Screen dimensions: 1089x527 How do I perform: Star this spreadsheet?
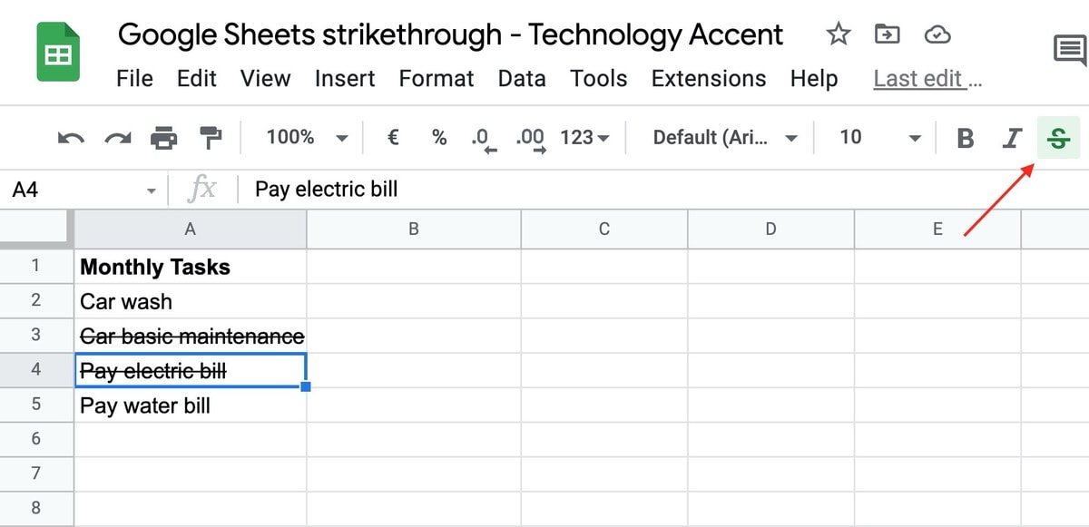pyautogui.click(x=839, y=34)
